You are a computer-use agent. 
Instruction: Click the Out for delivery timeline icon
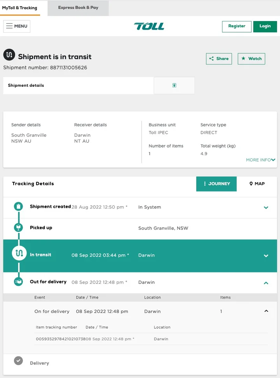[x=18, y=281]
